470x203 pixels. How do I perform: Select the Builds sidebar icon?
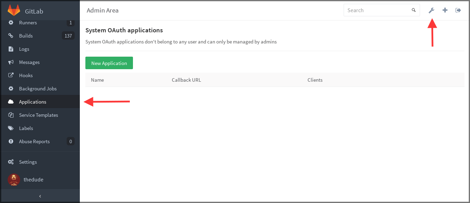click(x=11, y=36)
